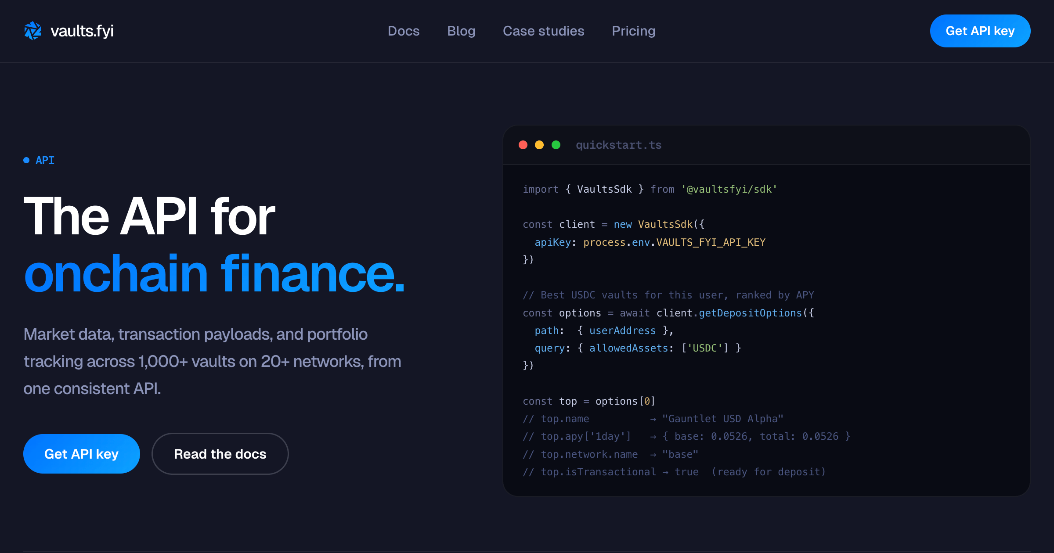Click the yellow dot in code window

[539, 145]
